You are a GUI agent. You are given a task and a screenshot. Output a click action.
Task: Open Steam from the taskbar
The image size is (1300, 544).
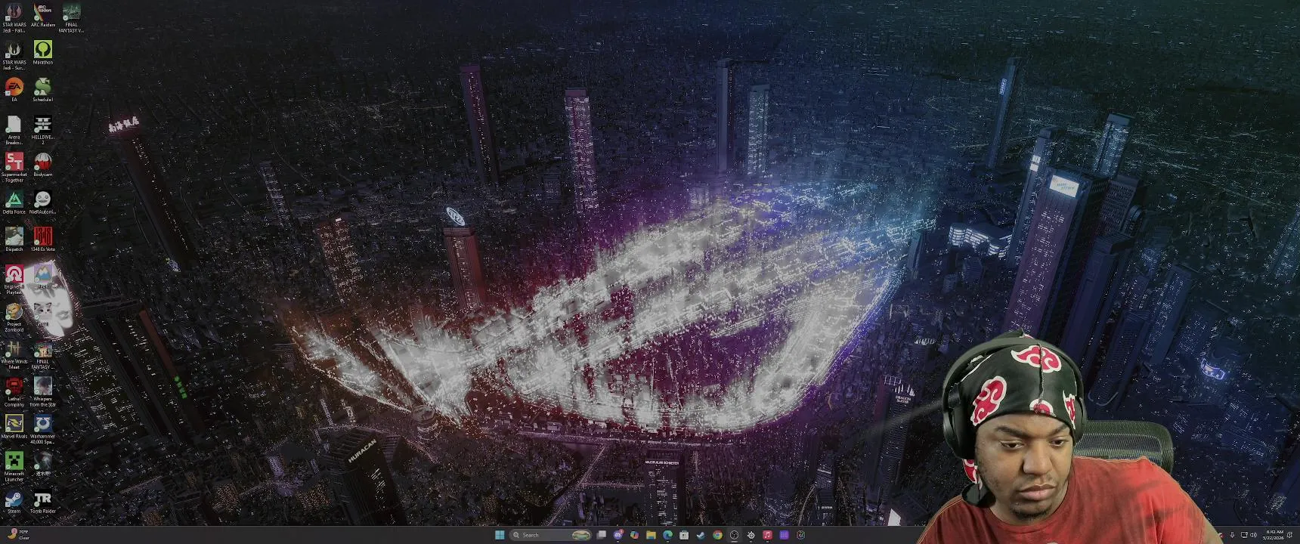(x=701, y=535)
